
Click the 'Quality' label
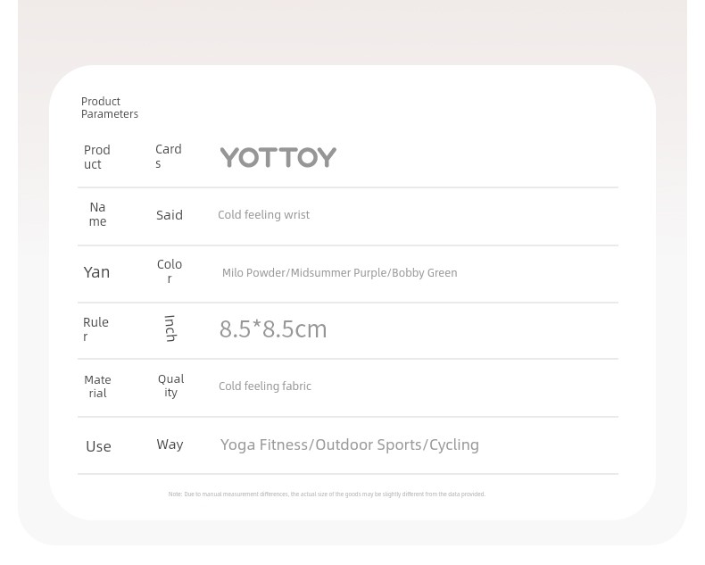[x=170, y=386]
